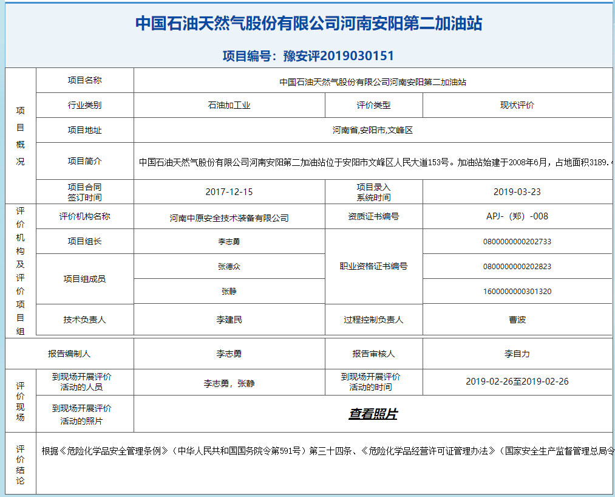Click the 项目名称 label cell

click(85, 80)
